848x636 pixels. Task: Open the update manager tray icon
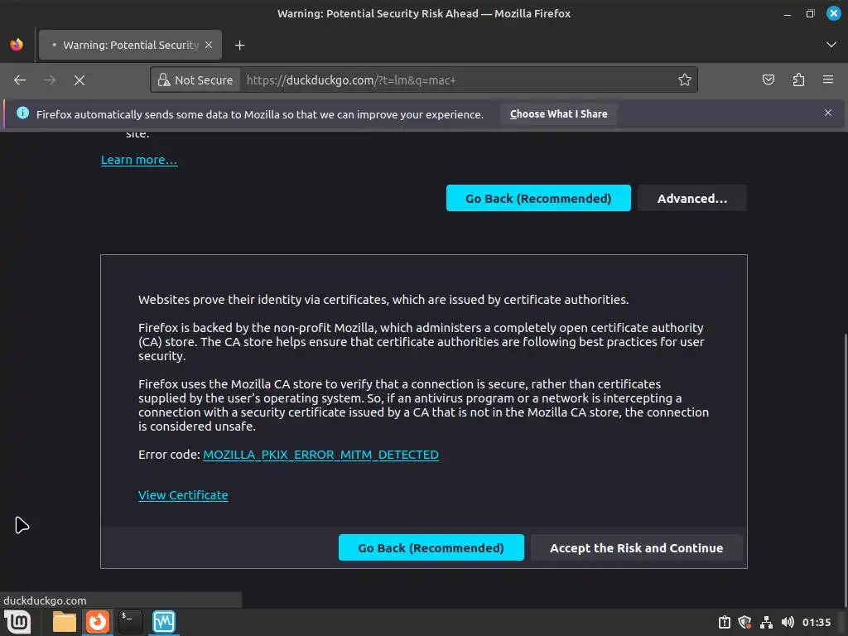pyautogui.click(x=725, y=623)
